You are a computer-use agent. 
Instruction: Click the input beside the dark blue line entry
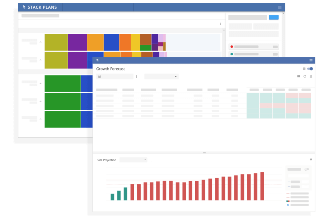[305, 187]
